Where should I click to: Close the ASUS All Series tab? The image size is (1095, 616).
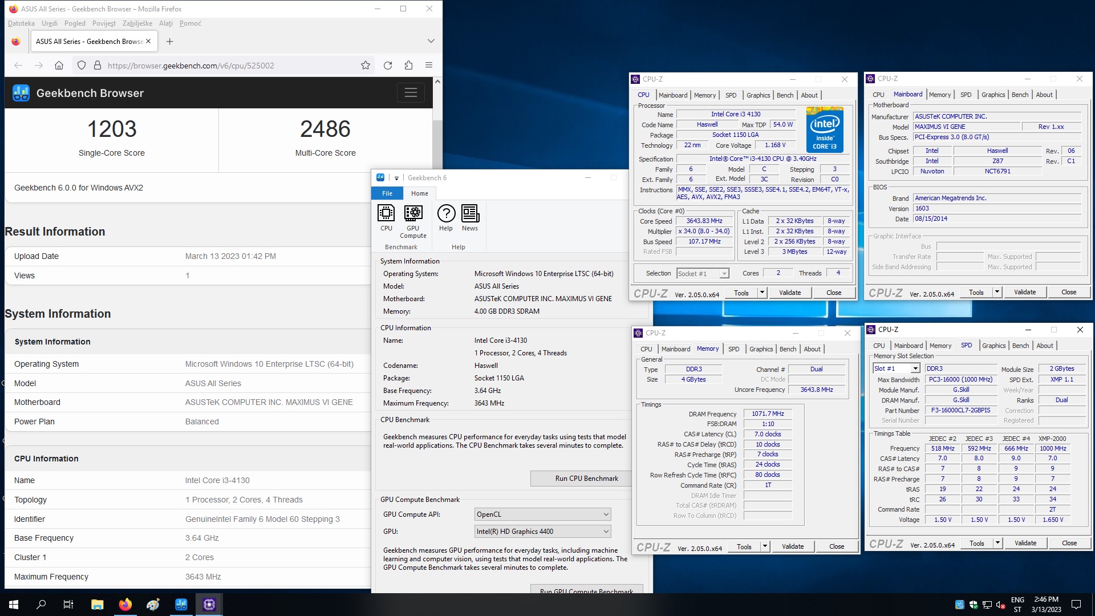(148, 41)
